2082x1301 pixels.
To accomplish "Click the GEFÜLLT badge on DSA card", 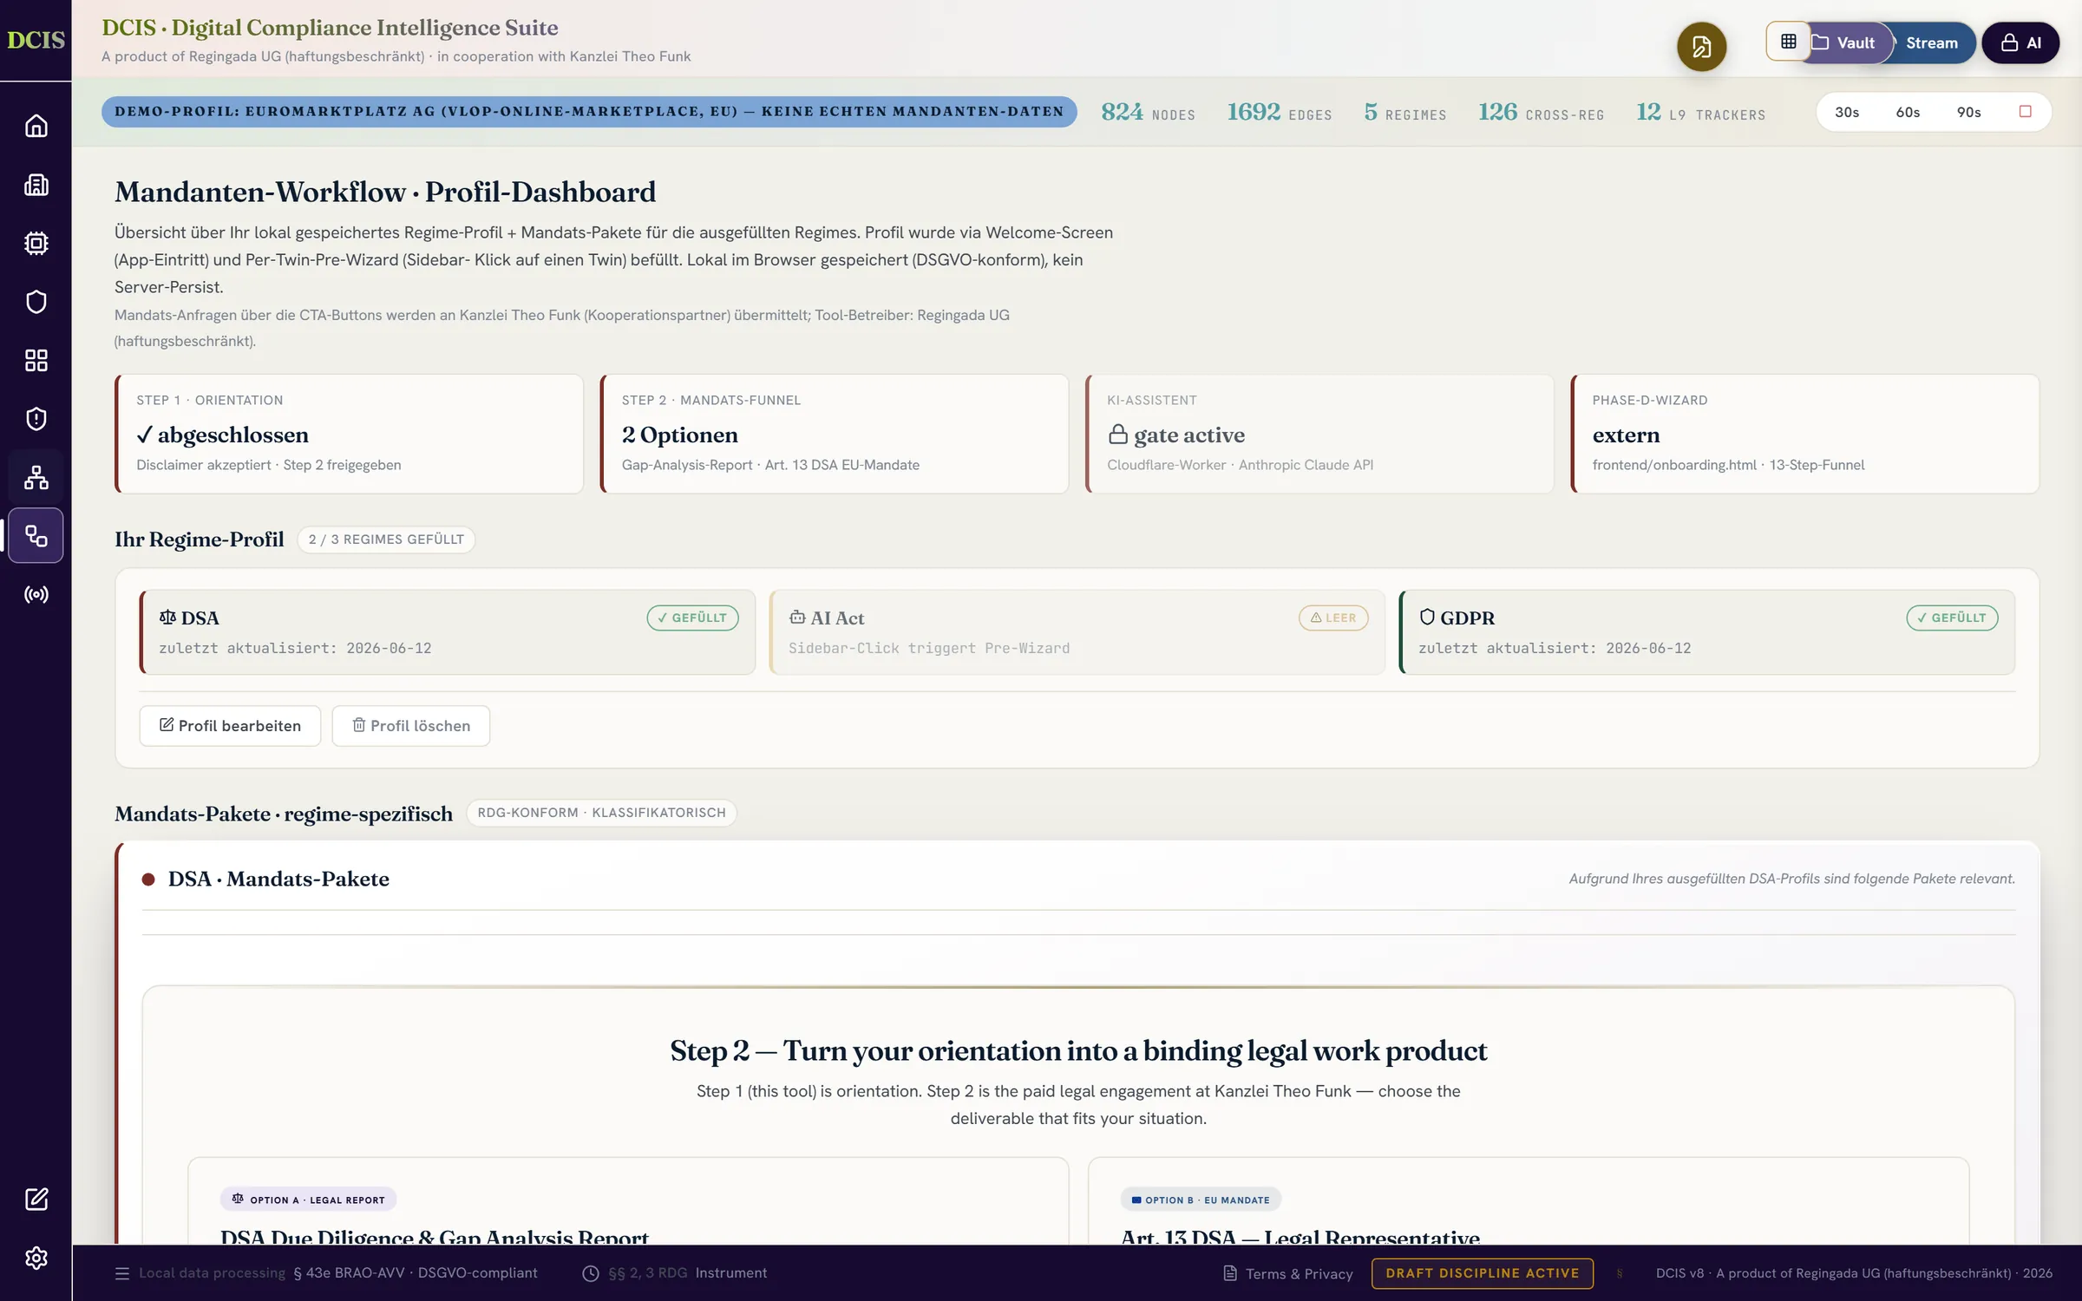I will point(692,618).
